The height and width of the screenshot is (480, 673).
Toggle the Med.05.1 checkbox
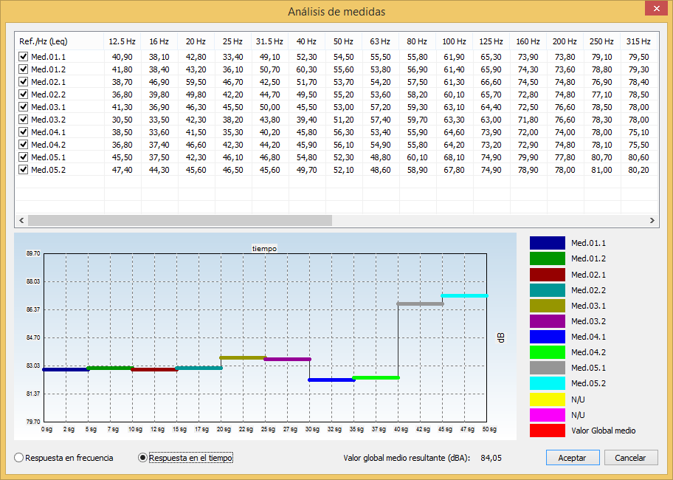tap(23, 157)
